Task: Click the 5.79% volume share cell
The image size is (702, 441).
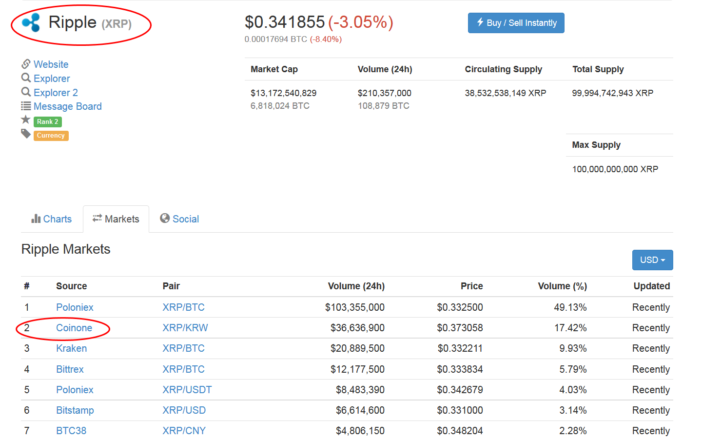Action: pyautogui.click(x=573, y=369)
